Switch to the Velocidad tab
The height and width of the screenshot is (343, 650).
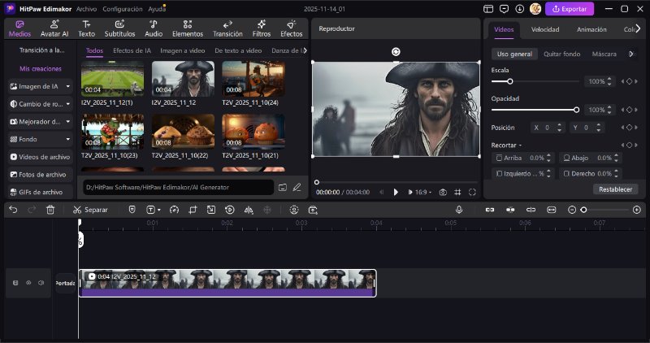click(x=544, y=29)
